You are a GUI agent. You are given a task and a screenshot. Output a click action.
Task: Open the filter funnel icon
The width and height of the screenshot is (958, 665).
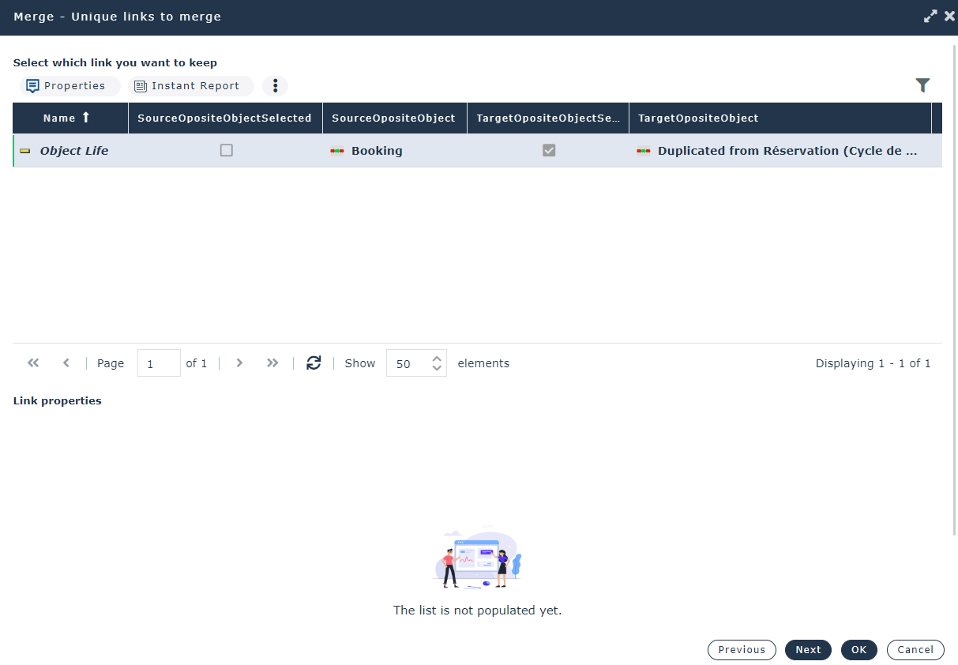pos(922,85)
